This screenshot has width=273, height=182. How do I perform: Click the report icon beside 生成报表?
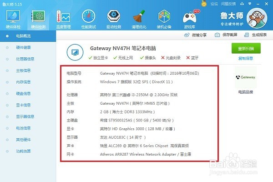[x=247, y=35]
